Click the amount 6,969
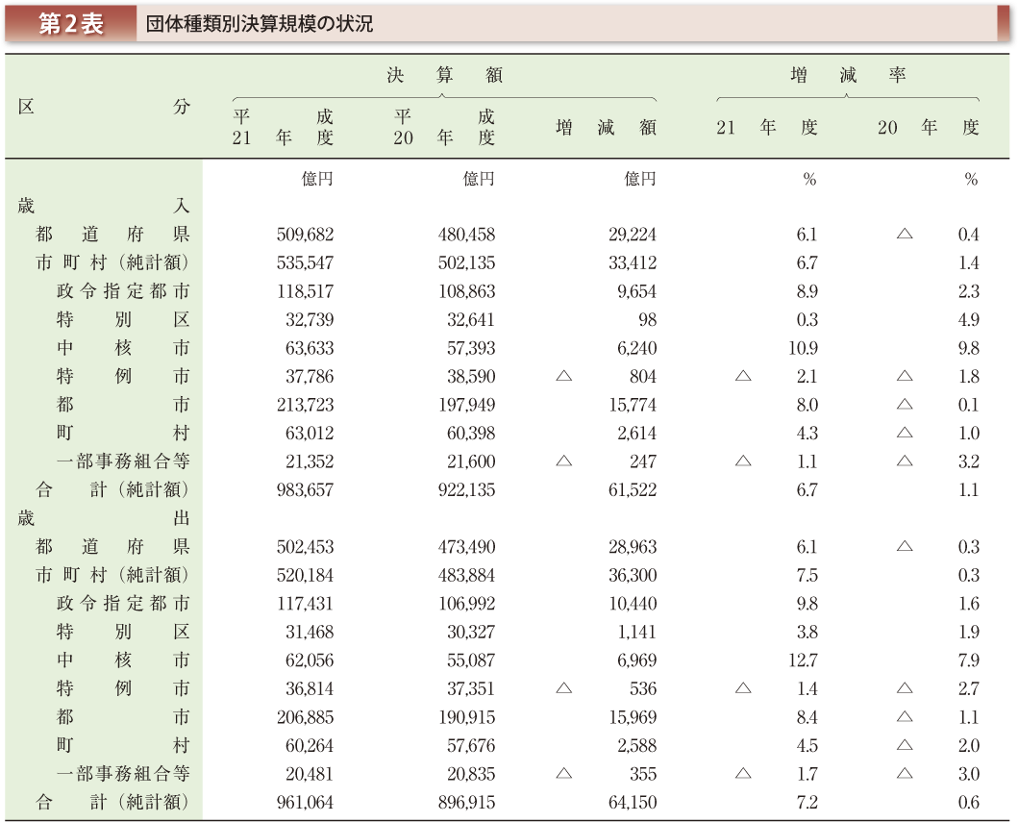The width and height of the screenshot is (1018, 822). [637, 660]
